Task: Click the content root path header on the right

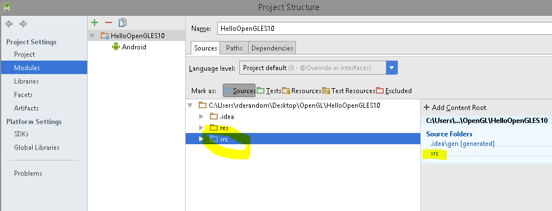Action: pos(487,121)
